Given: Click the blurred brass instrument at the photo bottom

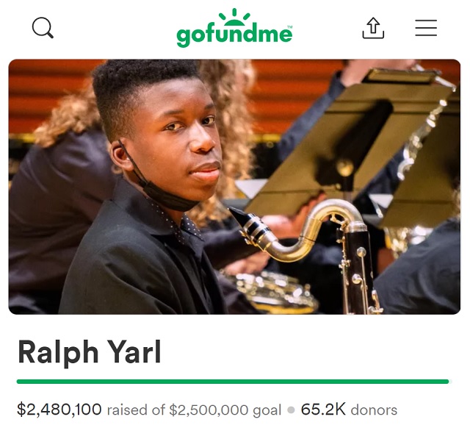Looking at the screenshot, I should pos(270,290).
